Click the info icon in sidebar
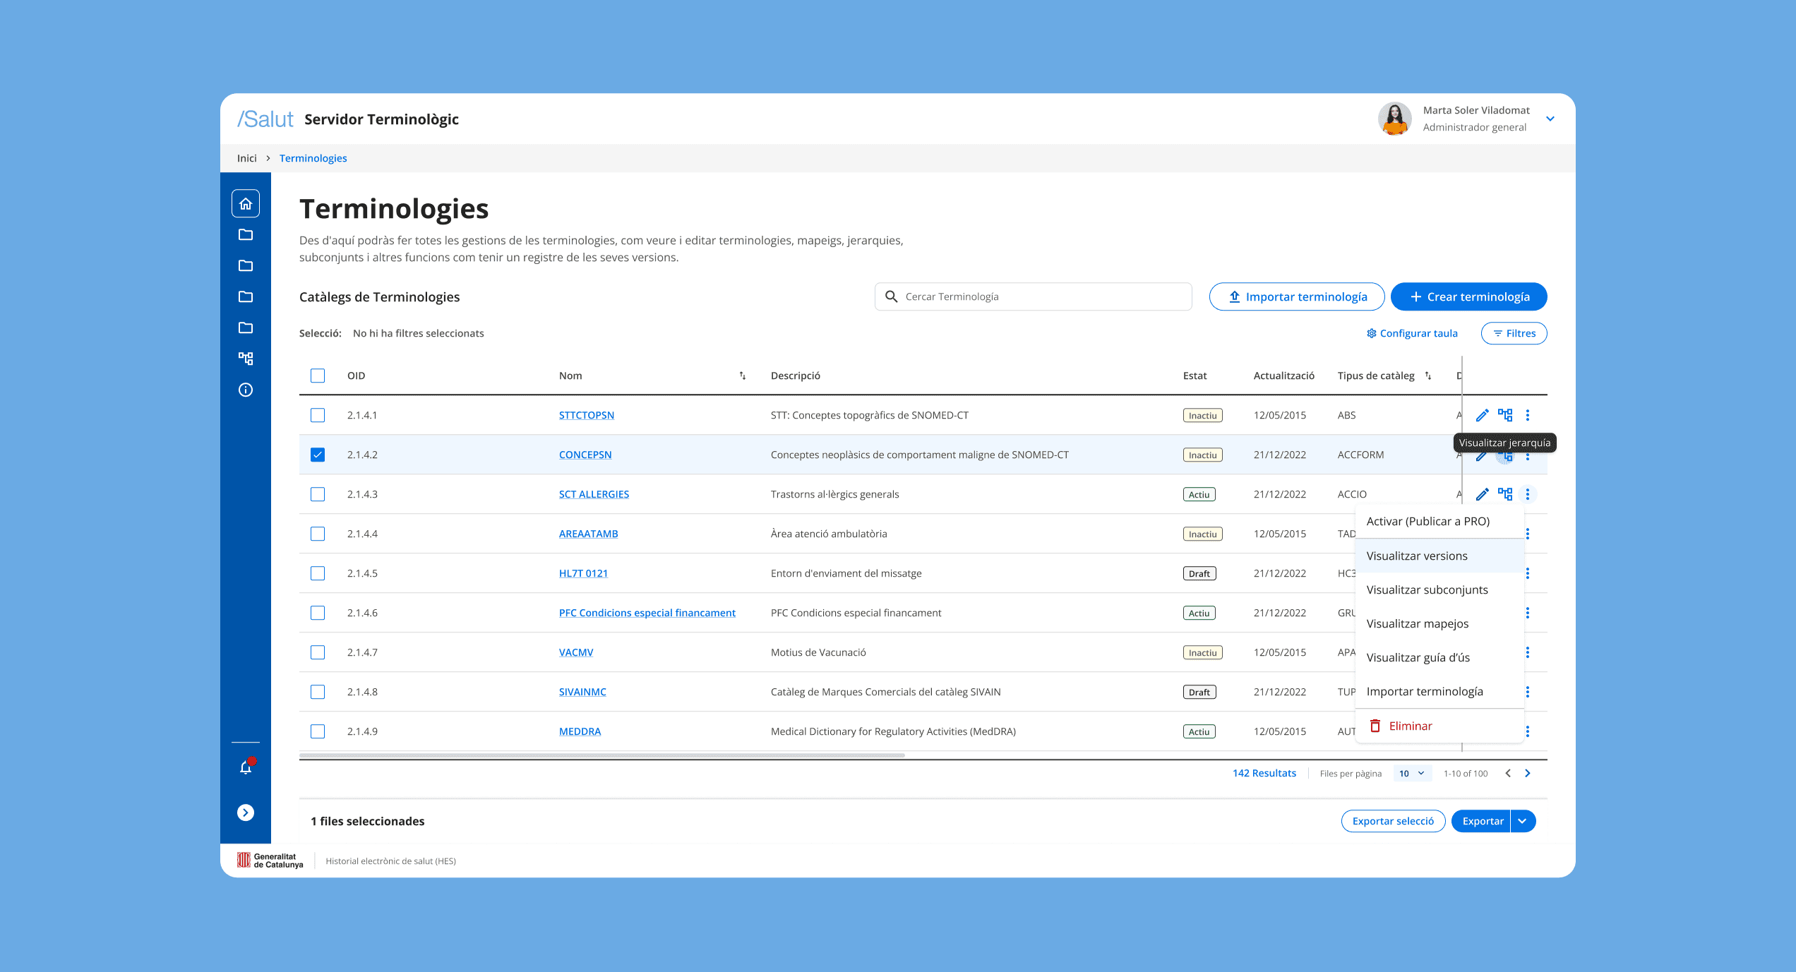The image size is (1796, 972). (245, 390)
